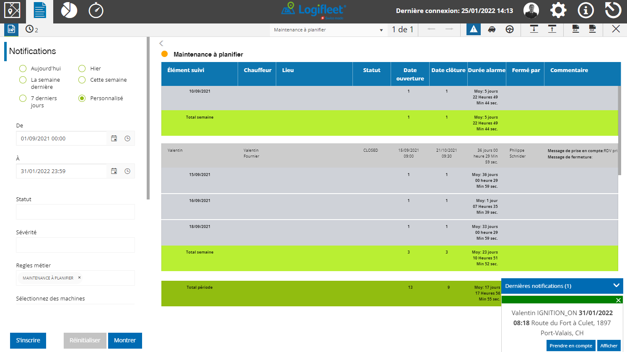Remove the MAINTENANCE À PLANIFIER rule tag
The height and width of the screenshot is (352, 627).
79,277
